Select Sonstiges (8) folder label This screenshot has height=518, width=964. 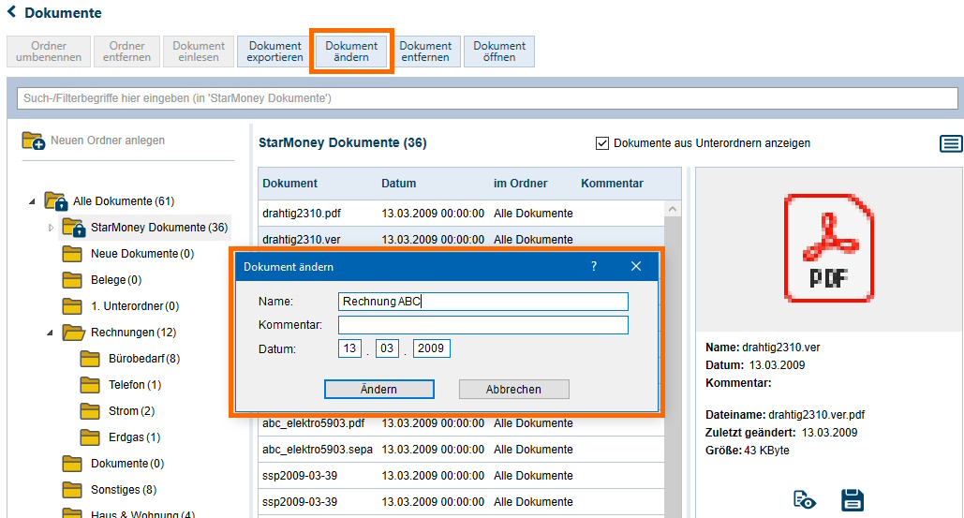(x=124, y=490)
